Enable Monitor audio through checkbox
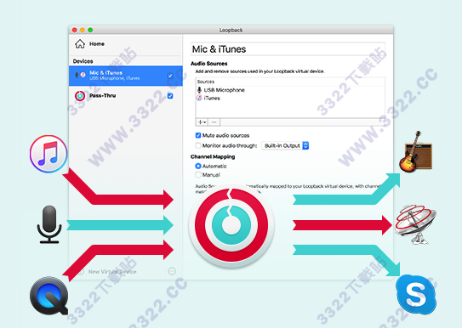 198,145
